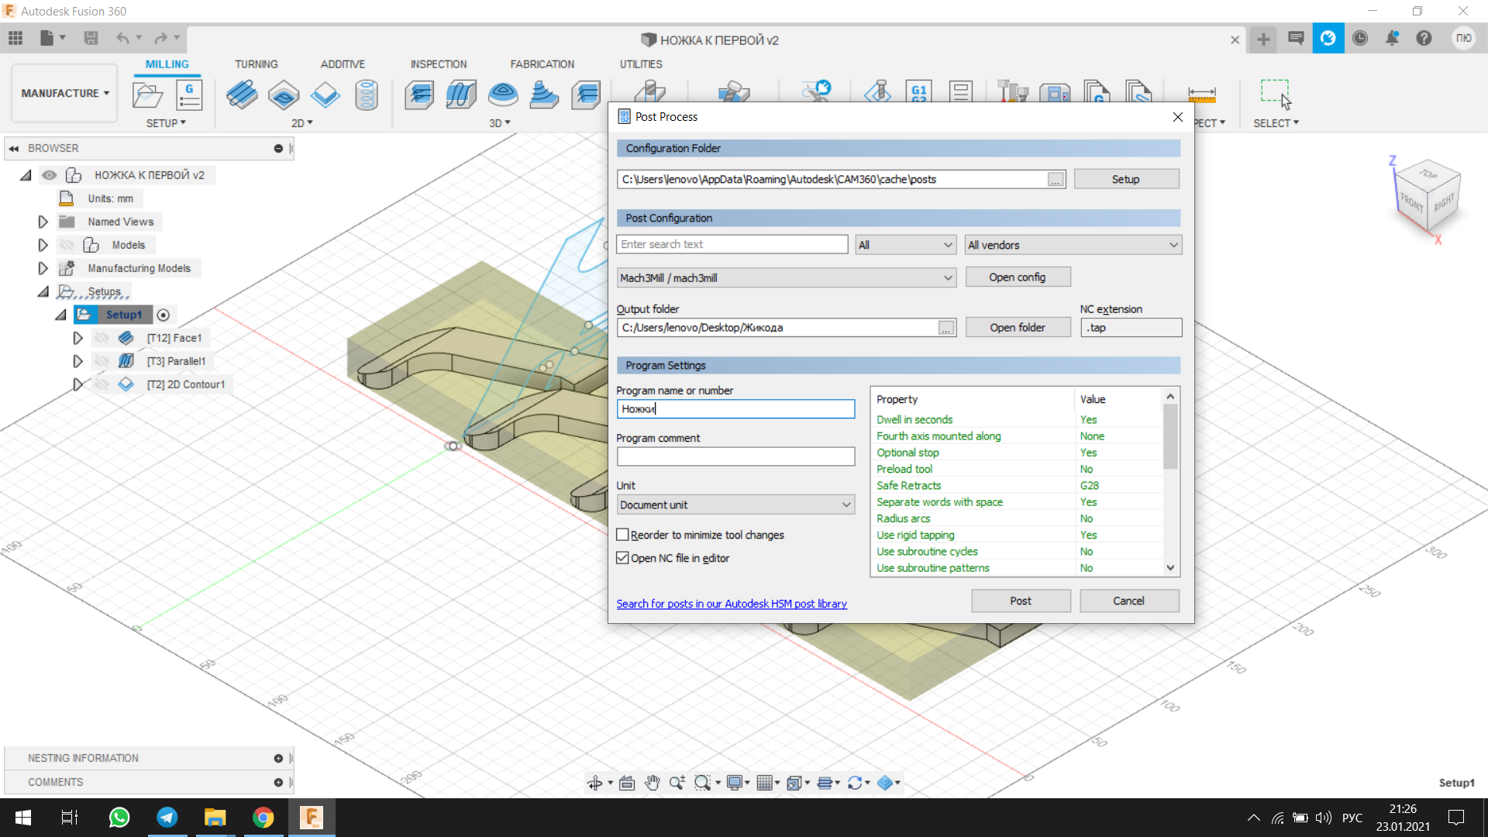Open the Mach3Mill / mach3mill post dropdown
1488x837 pixels.
coord(787,277)
